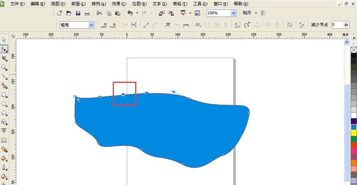Open the 效果(C) menu
Screen dimensions: 357x185
point(119,4)
